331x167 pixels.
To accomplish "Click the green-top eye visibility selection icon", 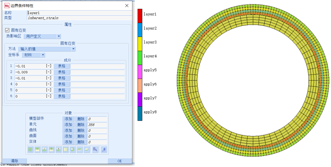I will tap(51, 149).
